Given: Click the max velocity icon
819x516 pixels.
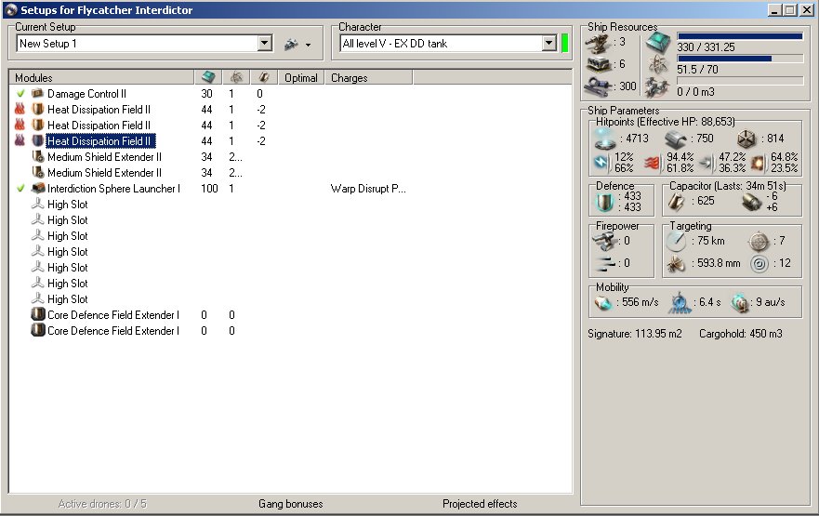Looking at the screenshot, I should tap(603, 302).
